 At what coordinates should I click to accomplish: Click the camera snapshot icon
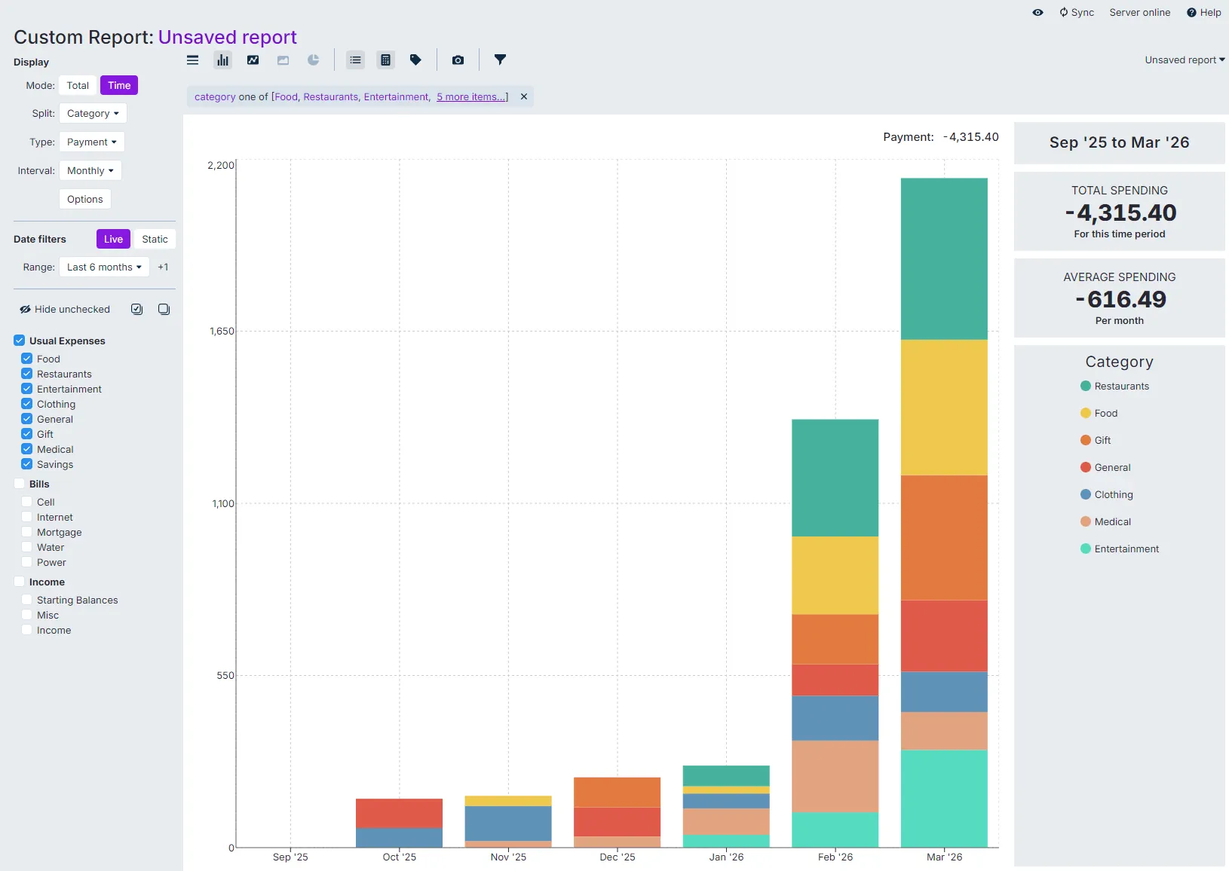(x=458, y=60)
